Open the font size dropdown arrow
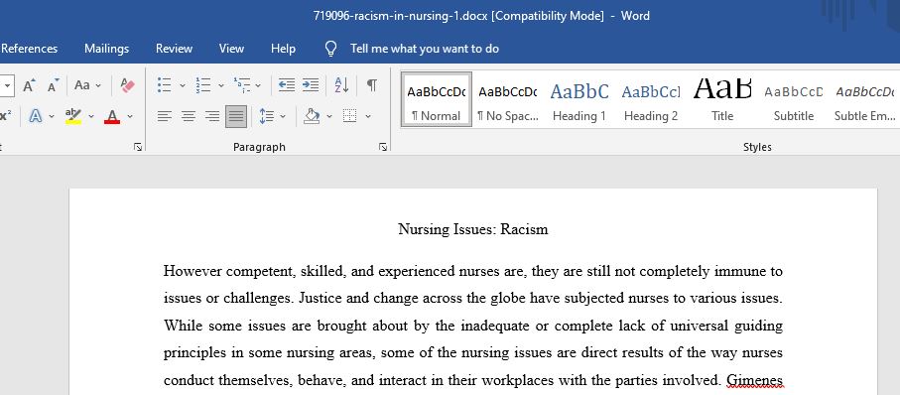Screen dimensions: 900x395 click(x=7, y=85)
